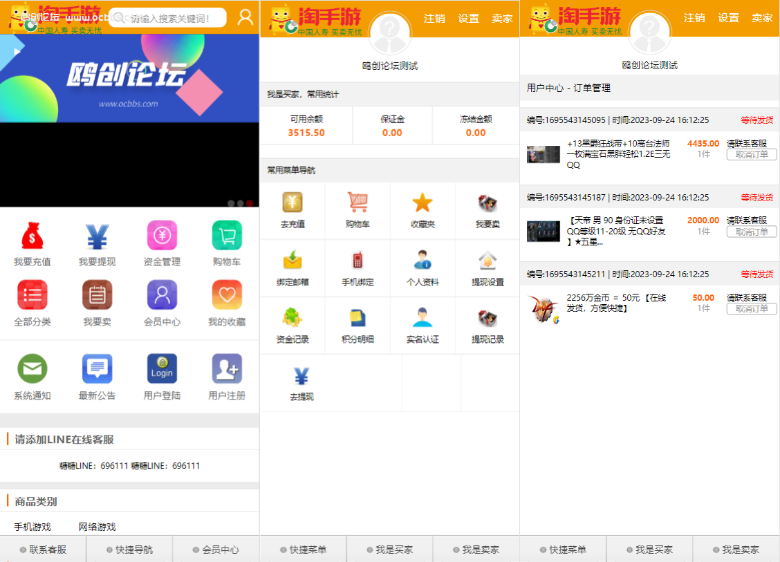Open 用户登陆 Login icon
This screenshot has height=562, width=780.
pos(162,368)
